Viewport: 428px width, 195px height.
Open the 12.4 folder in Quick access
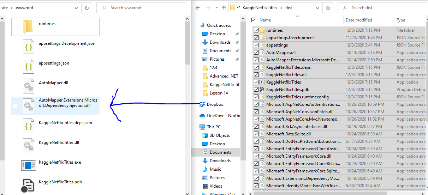tap(213, 68)
